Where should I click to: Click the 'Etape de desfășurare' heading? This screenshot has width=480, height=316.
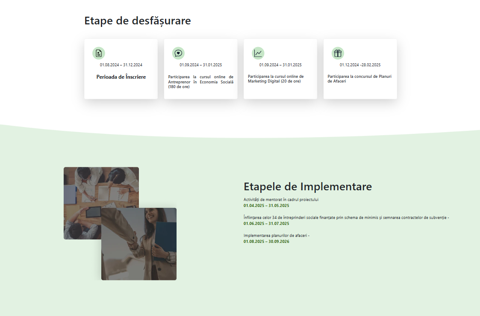pyautogui.click(x=137, y=21)
